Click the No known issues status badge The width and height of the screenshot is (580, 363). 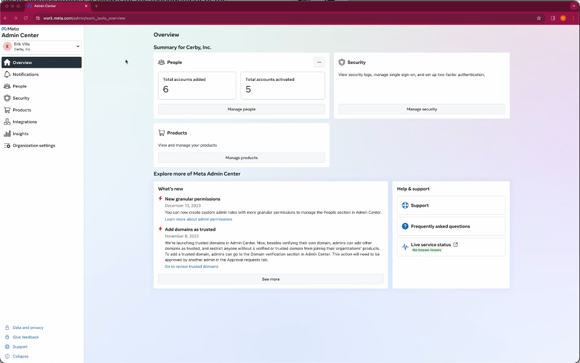point(427,250)
